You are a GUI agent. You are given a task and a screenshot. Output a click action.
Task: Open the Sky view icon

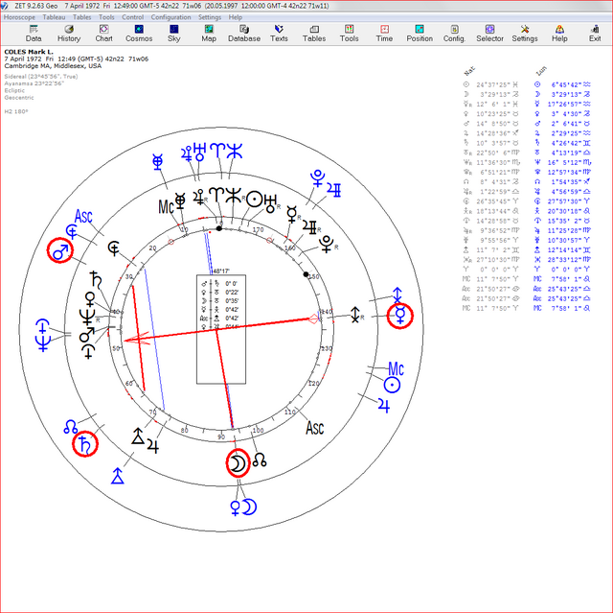(174, 34)
